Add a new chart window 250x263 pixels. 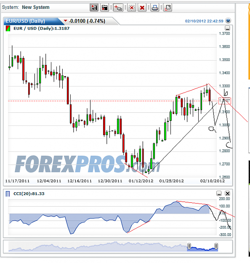(118, 8)
